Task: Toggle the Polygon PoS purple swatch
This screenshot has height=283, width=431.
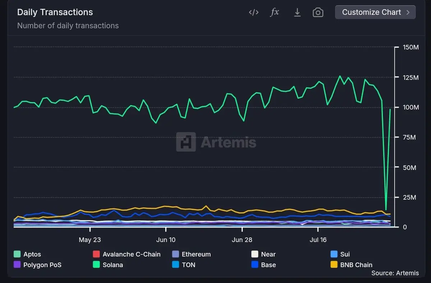Action: 17,265
